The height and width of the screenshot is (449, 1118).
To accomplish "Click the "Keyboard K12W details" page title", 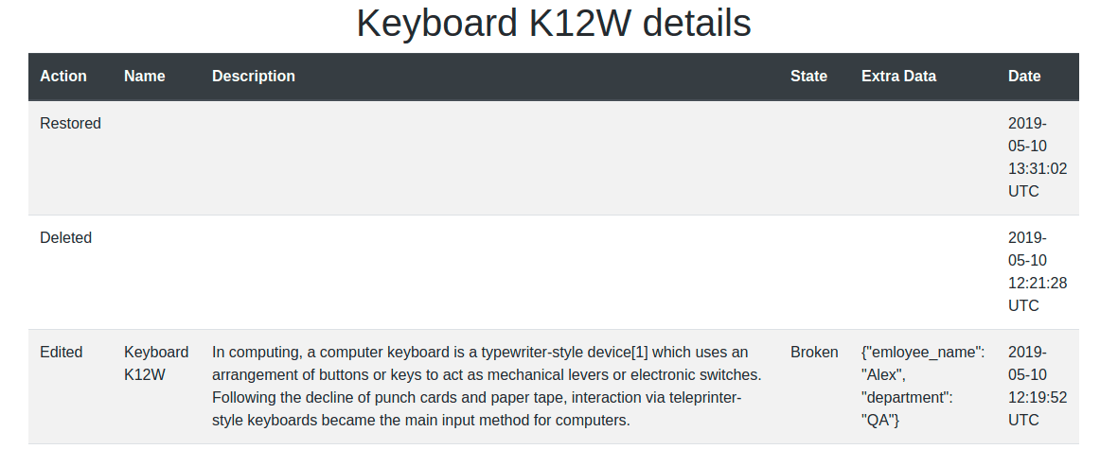I will tap(554, 25).
